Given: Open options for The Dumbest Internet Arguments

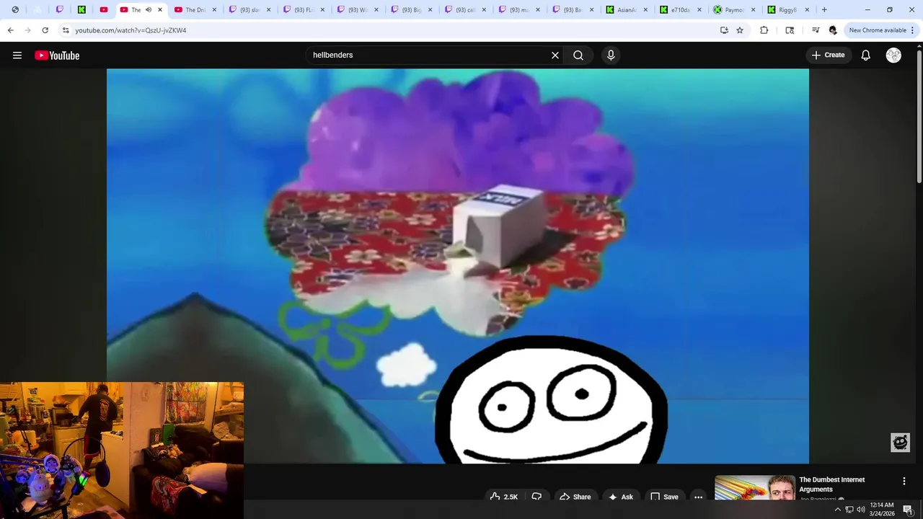Looking at the screenshot, I should tap(904, 481).
